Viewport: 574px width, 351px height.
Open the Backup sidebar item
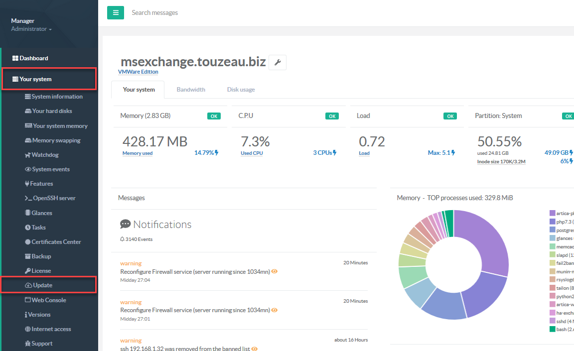coord(41,256)
